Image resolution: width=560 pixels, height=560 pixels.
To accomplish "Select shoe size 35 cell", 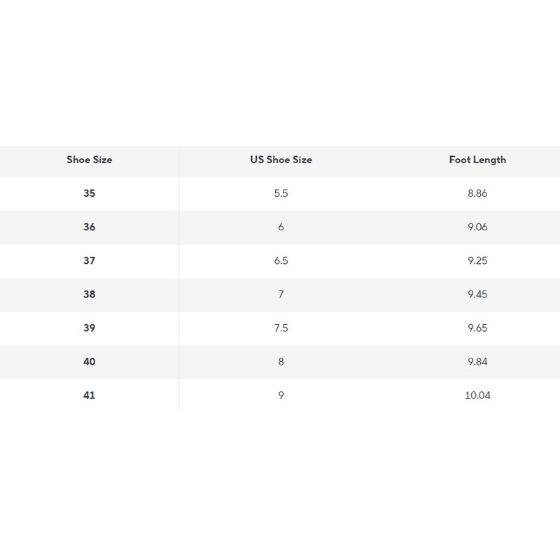I will click(x=89, y=193).
